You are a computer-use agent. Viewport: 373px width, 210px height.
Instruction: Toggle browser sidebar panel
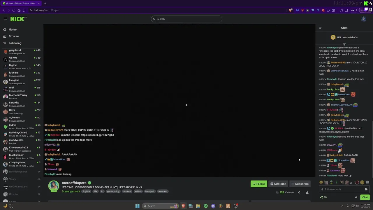pos(346,10)
